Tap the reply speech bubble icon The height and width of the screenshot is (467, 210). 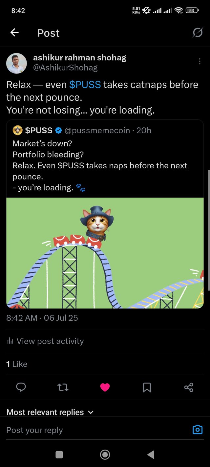[21, 387]
